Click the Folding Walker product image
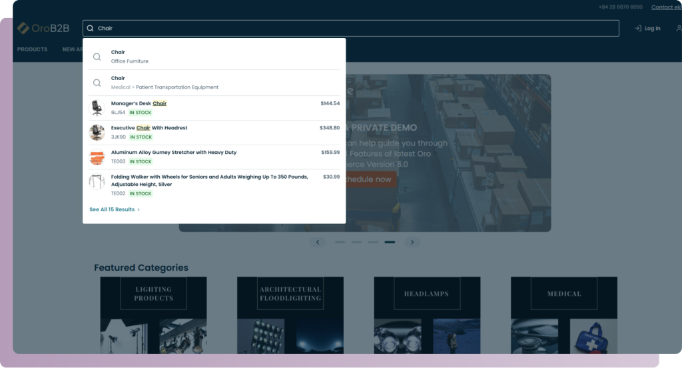This screenshot has width=682, height=368. coord(97,181)
